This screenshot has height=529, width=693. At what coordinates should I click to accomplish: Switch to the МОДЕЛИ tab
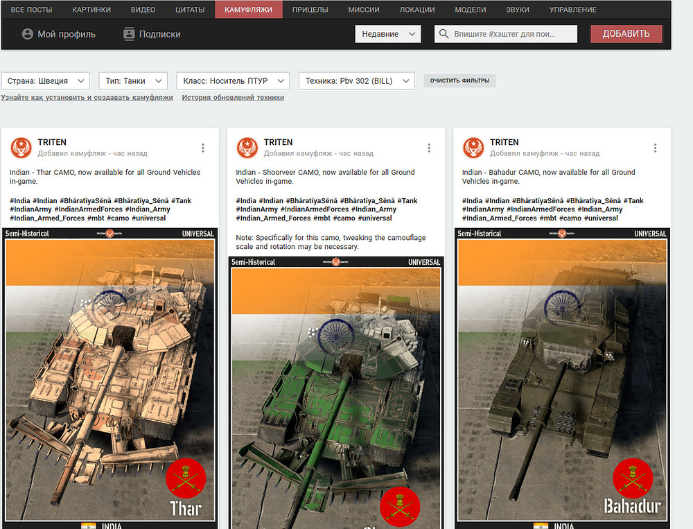[x=471, y=10]
